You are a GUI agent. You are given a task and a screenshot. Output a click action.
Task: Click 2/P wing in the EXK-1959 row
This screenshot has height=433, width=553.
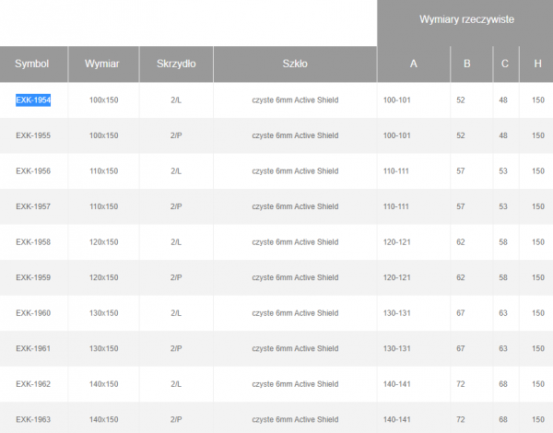[x=176, y=278]
